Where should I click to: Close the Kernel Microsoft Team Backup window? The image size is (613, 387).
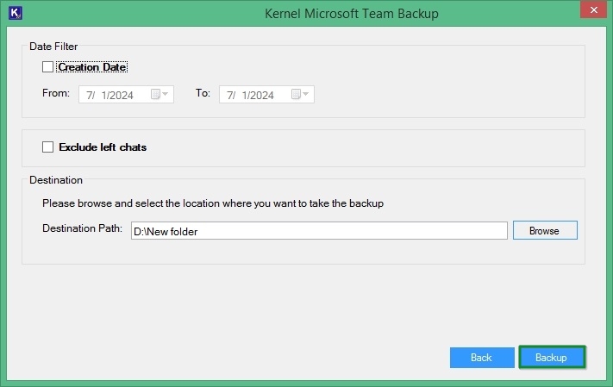tap(593, 9)
